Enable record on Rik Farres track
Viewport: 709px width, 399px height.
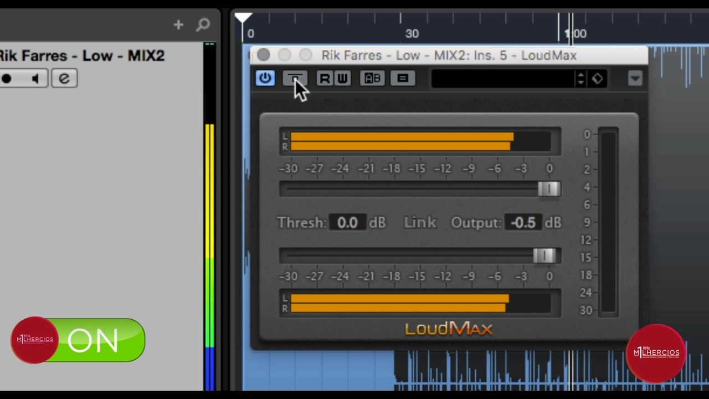[x=7, y=79]
